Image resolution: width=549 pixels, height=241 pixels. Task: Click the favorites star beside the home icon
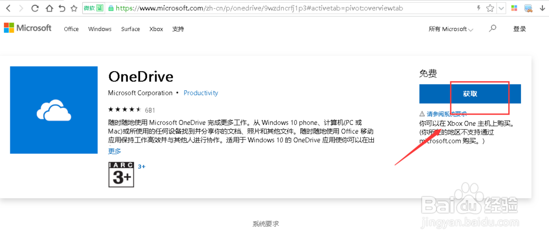[74, 8]
